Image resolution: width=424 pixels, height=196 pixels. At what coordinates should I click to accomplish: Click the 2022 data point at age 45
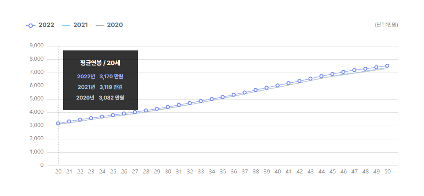pyautogui.click(x=332, y=74)
